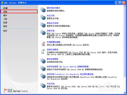Click the upgrade icon for 安装升级顾问
This screenshot has width=127, height=95.
pyautogui.click(x=43, y=51)
